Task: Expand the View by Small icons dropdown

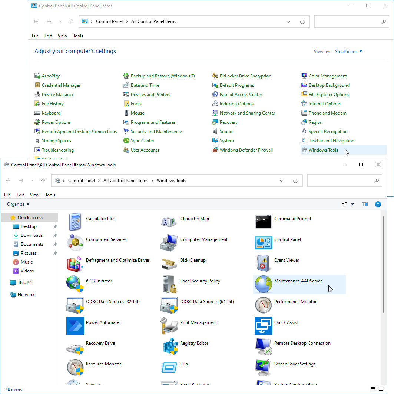Action: coord(348,52)
